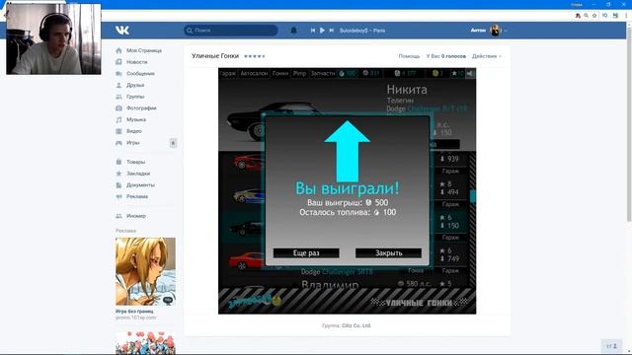This screenshot has height=355, width=632.
Task: Click the VK search field
Action: click(x=231, y=31)
